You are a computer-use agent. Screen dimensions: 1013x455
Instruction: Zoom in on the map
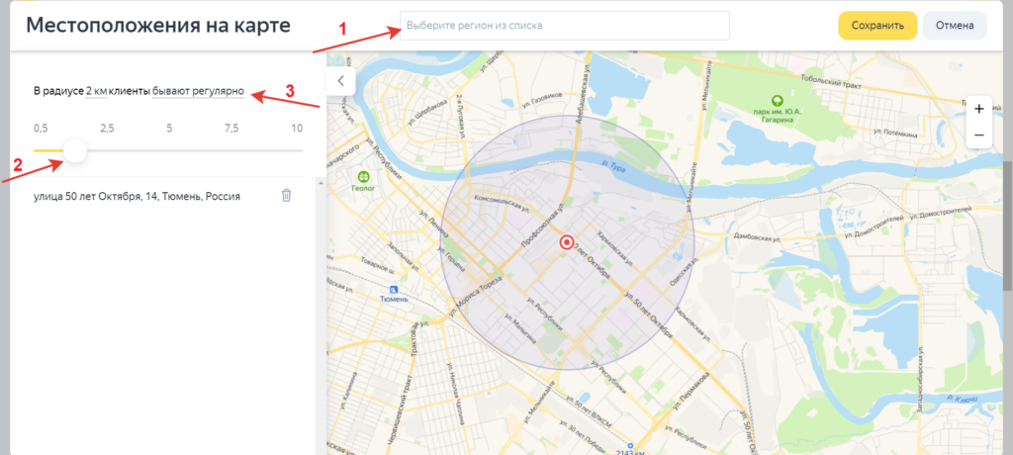(x=978, y=109)
